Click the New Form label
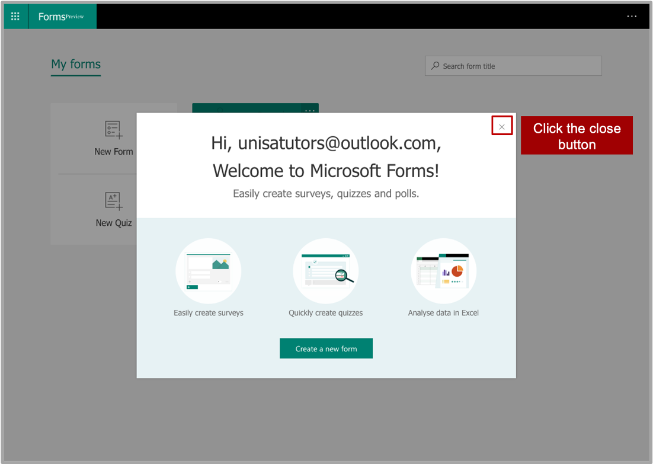Screen dimensions: 653x464 (114, 152)
